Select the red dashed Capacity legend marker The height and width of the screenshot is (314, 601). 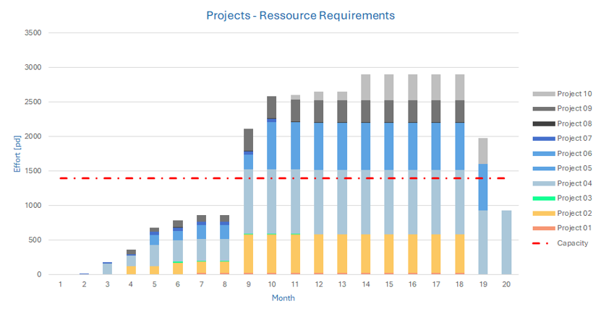pos(543,243)
